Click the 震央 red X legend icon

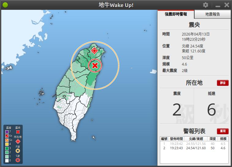18,132
